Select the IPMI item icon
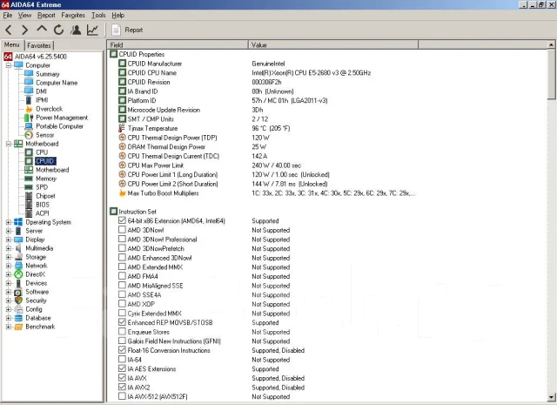This screenshot has width=557, height=405. (x=29, y=100)
